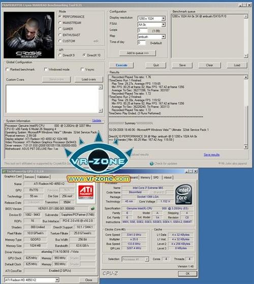Open the Sensors tab in GPU-Z

pyautogui.click(x=29, y=177)
